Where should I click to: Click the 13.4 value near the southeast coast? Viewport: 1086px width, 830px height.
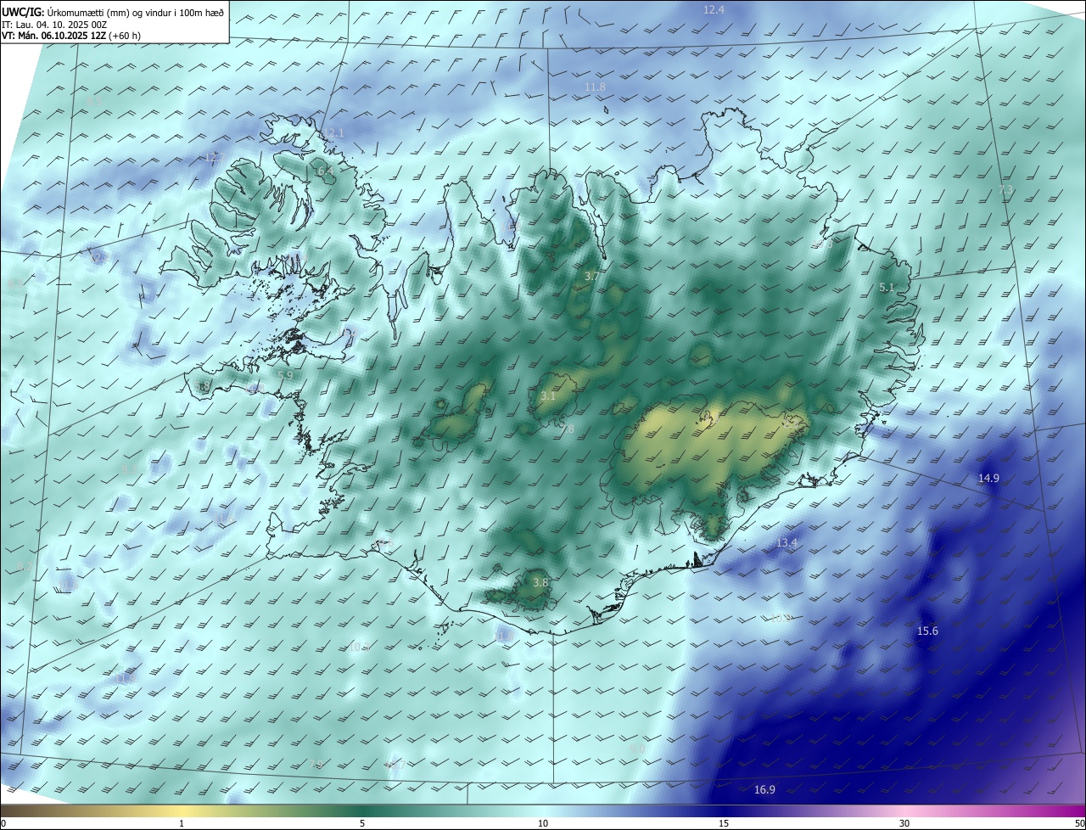[787, 543]
